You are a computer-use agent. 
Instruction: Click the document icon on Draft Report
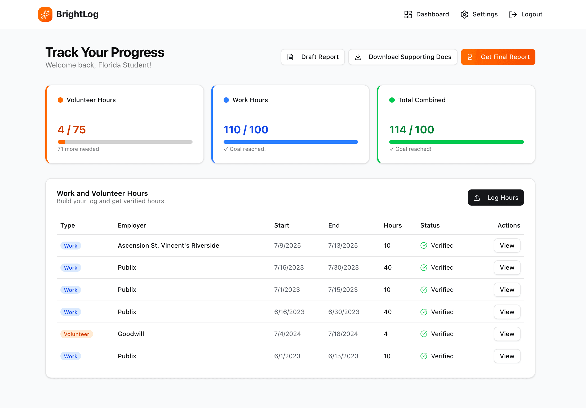click(x=290, y=57)
